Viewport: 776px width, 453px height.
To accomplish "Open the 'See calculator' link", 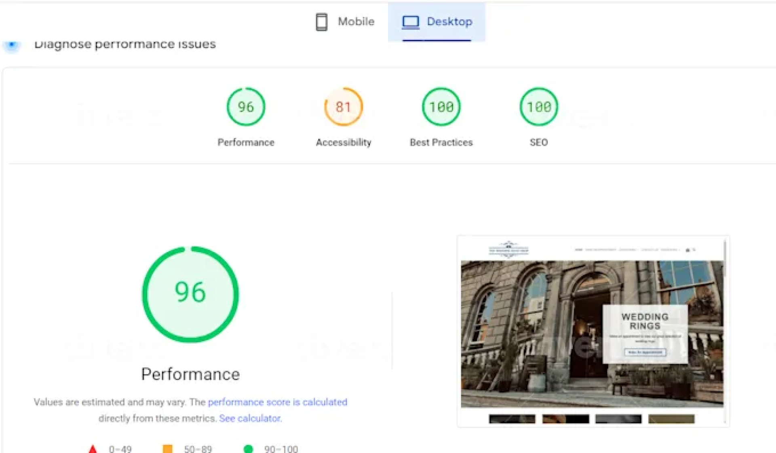I will 250,418.
